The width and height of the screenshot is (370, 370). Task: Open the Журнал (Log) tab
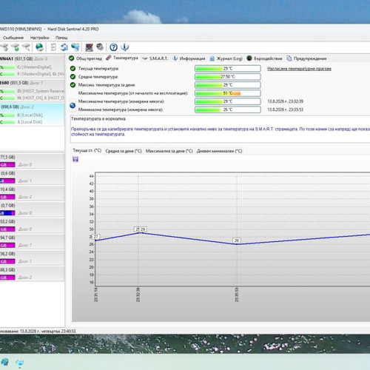[x=226, y=58]
